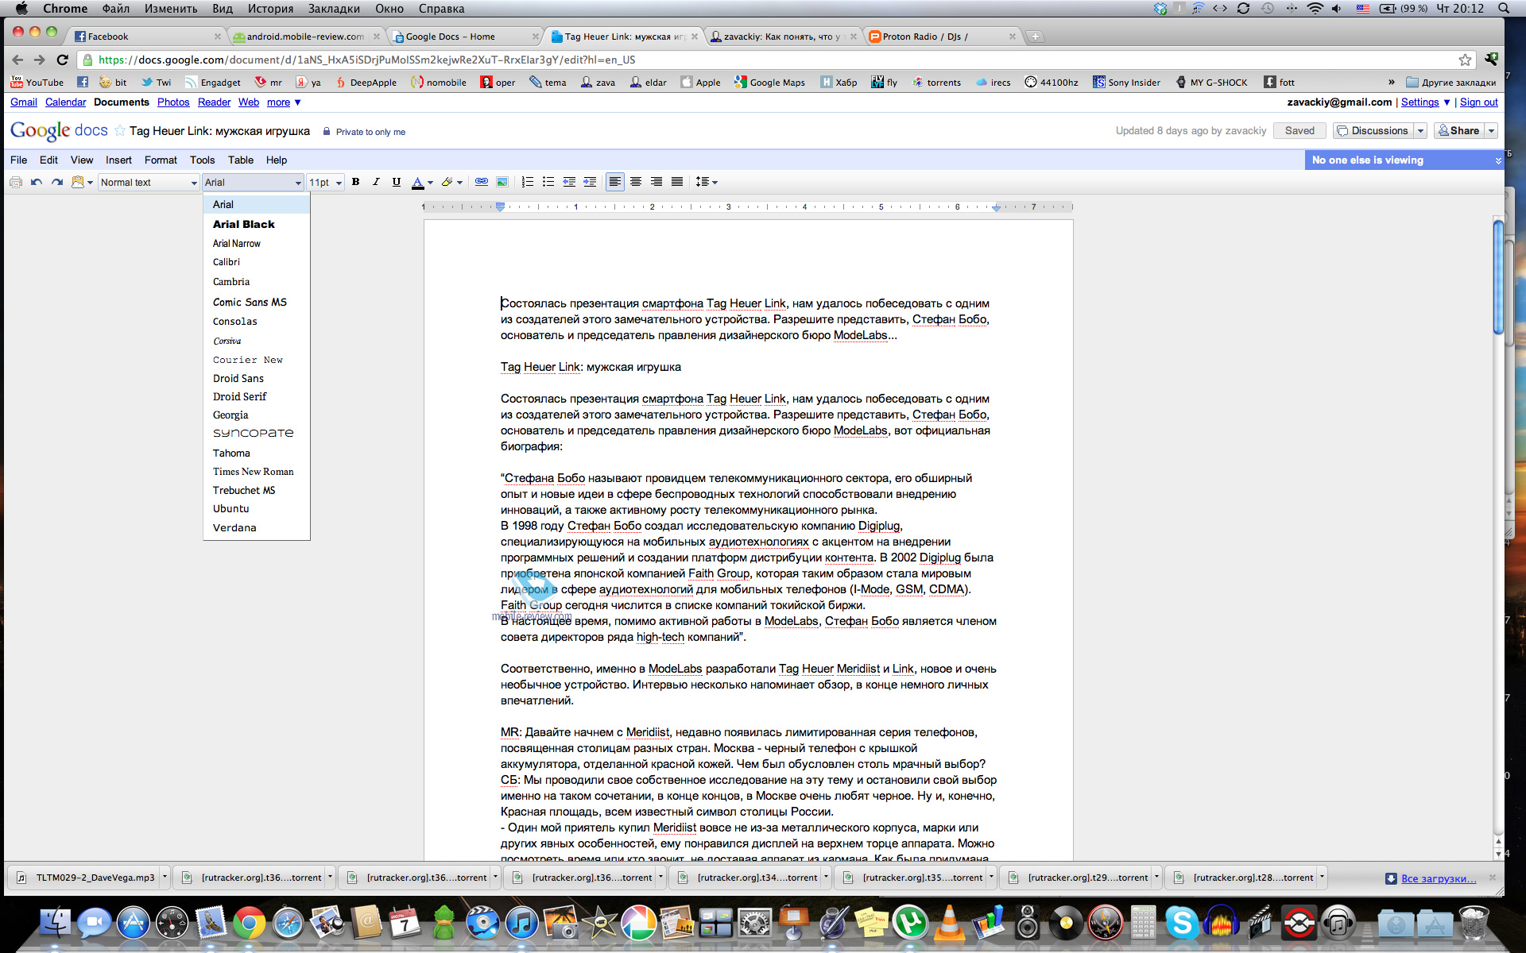Select left align paragraph button

pyautogui.click(x=614, y=182)
